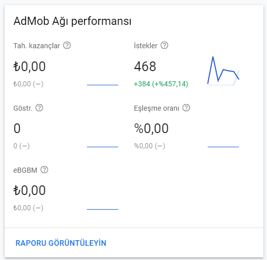Show help tooltip for Göstr. metric
This screenshot has height=260, width=267.
point(39,108)
